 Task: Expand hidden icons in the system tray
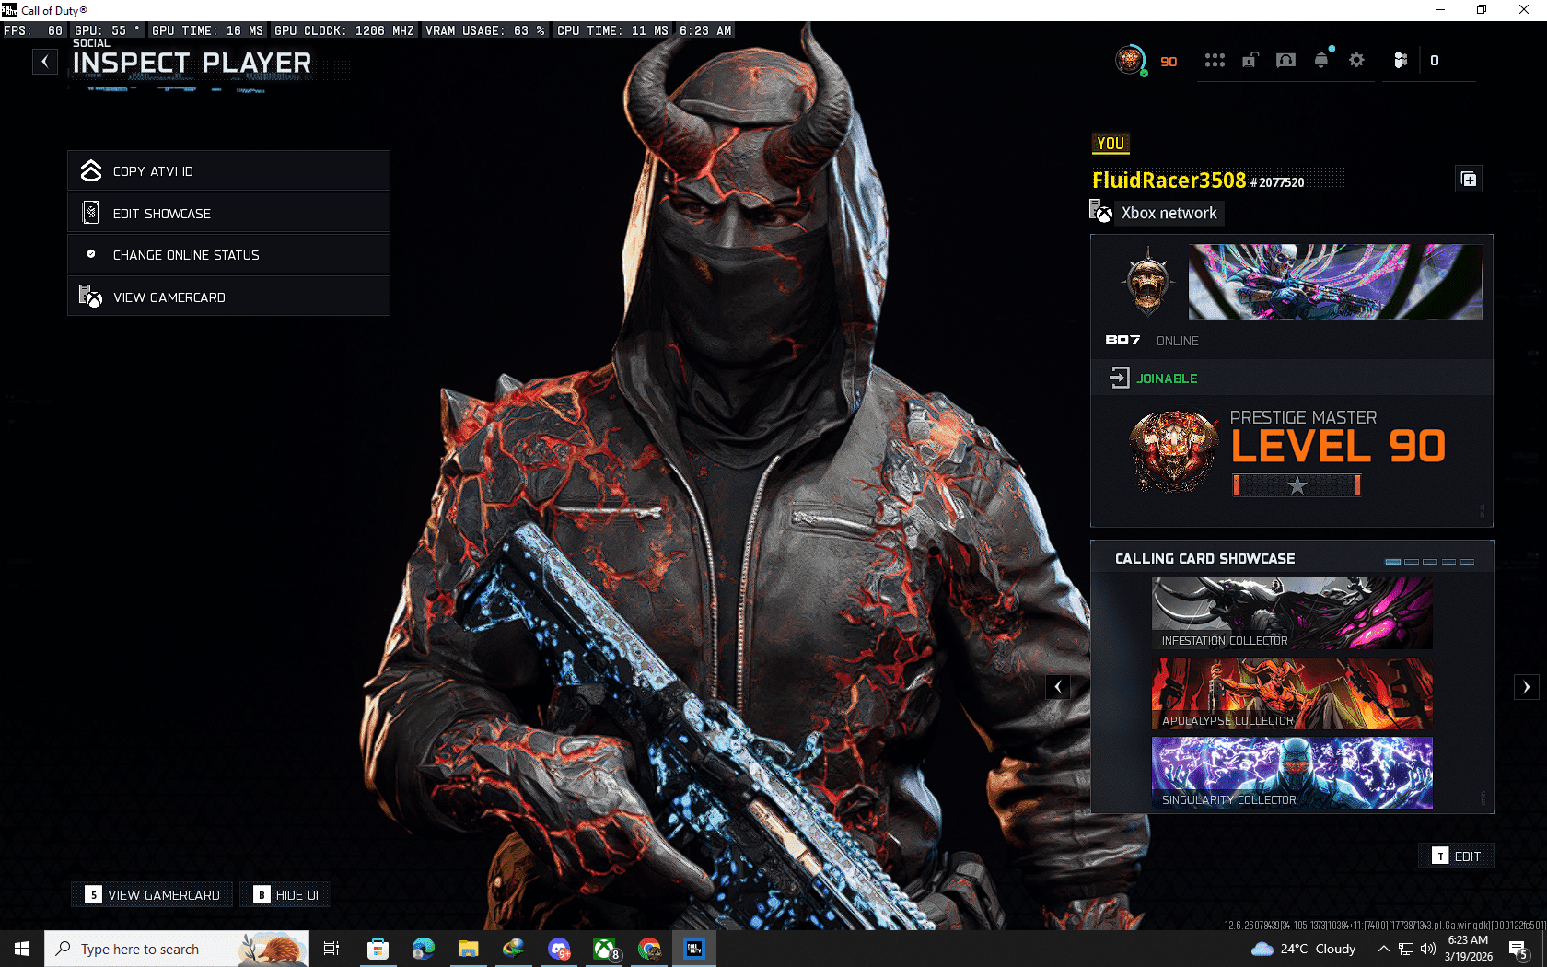tap(1384, 949)
